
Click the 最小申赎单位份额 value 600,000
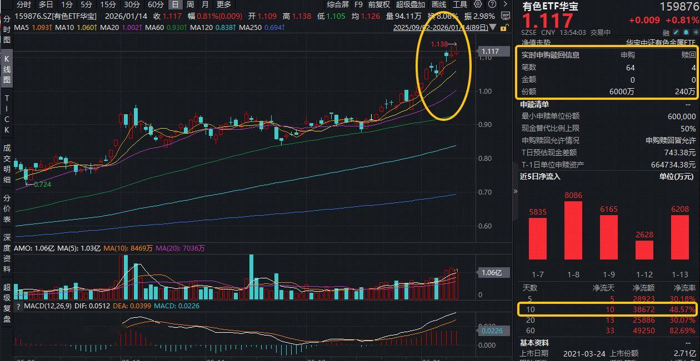pyautogui.click(x=682, y=116)
